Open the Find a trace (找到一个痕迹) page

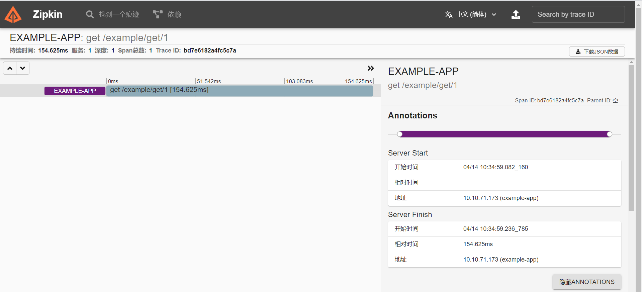(113, 14)
